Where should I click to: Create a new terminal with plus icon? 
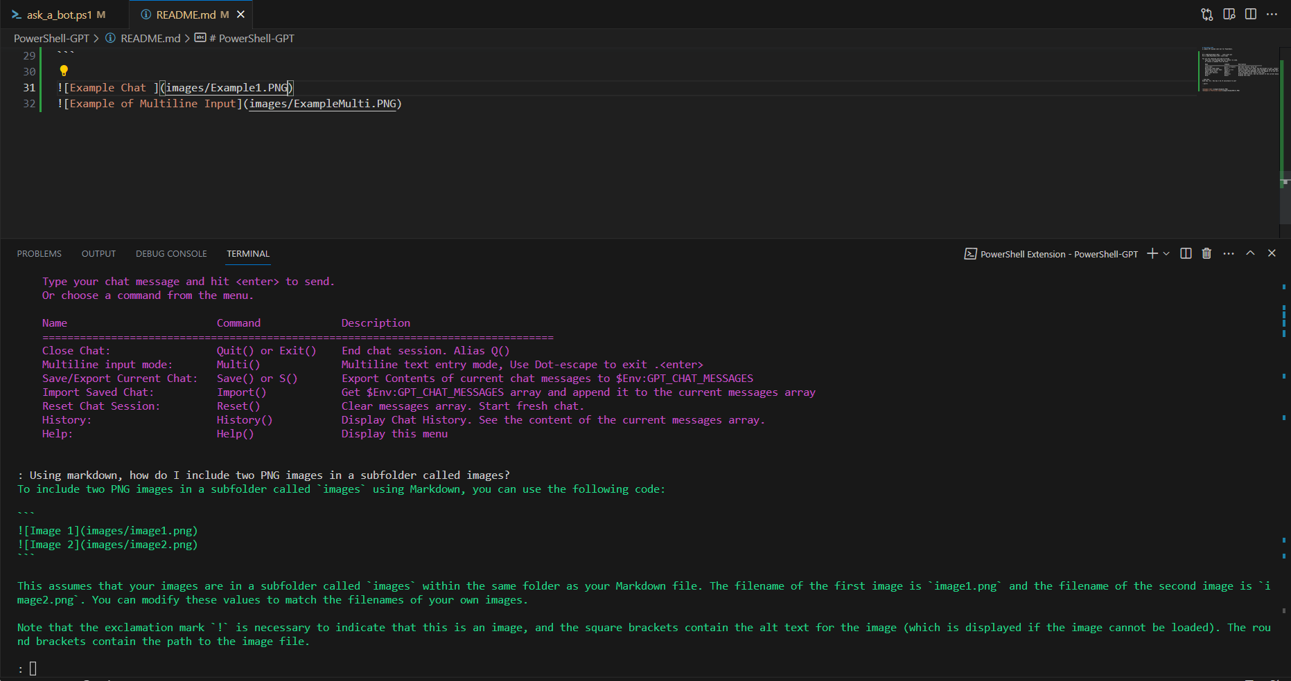click(x=1152, y=253)
